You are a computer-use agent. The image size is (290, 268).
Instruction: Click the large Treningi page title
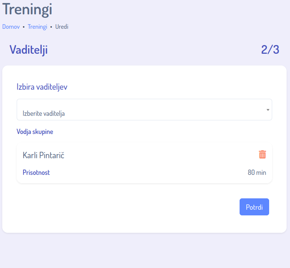[27, 9]
